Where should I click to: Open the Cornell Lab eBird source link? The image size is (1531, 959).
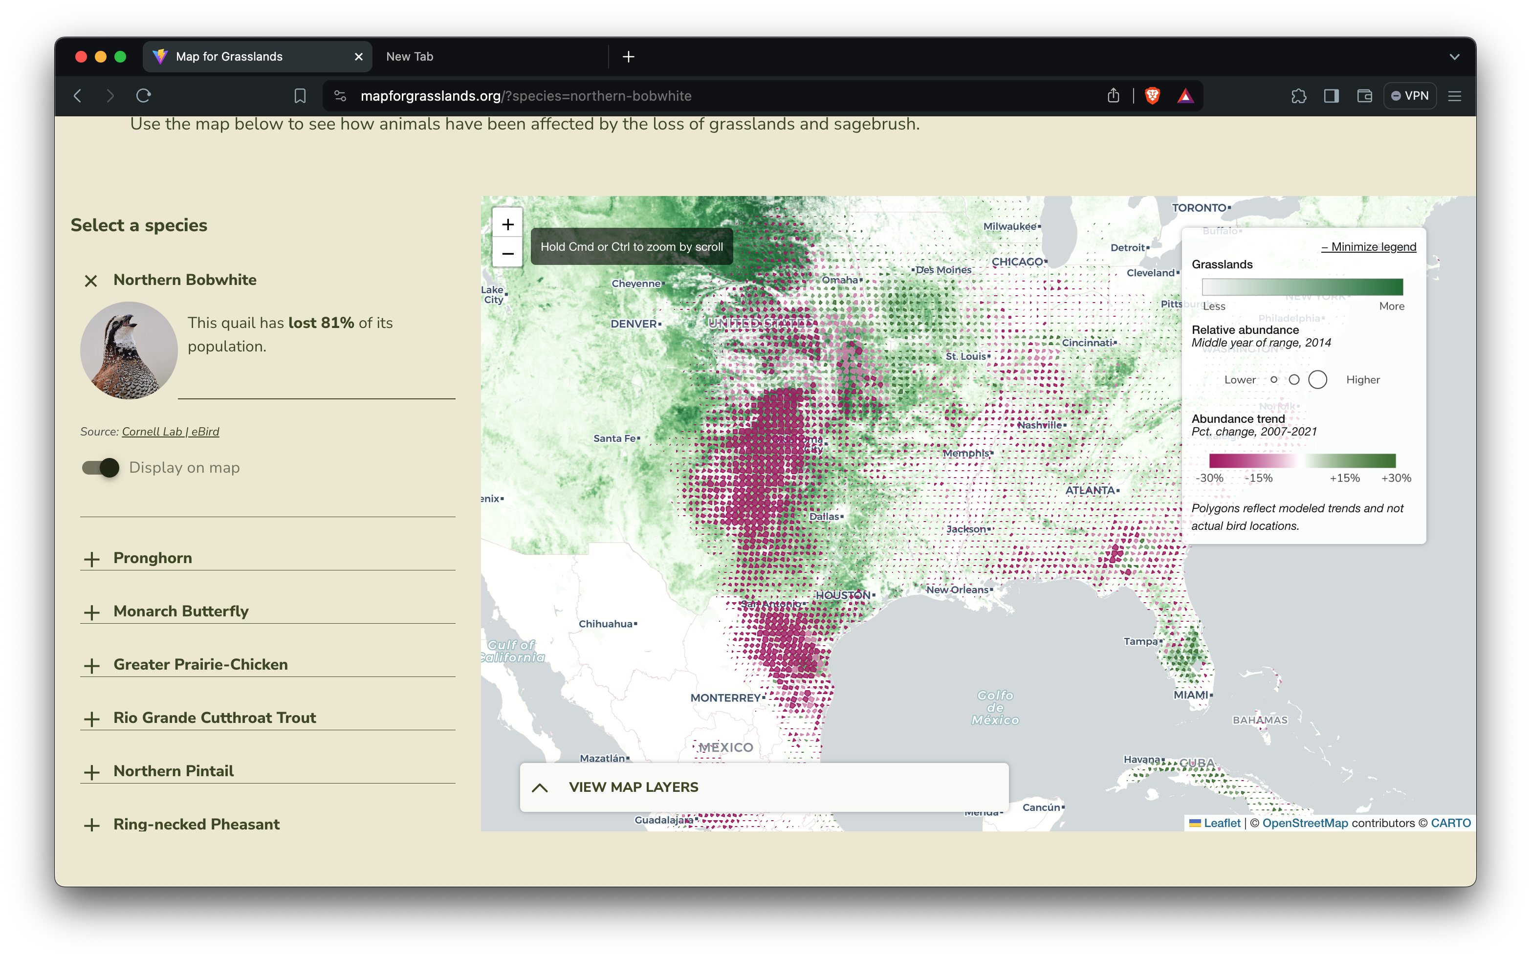pyautogui.click(x=170, y=431)
